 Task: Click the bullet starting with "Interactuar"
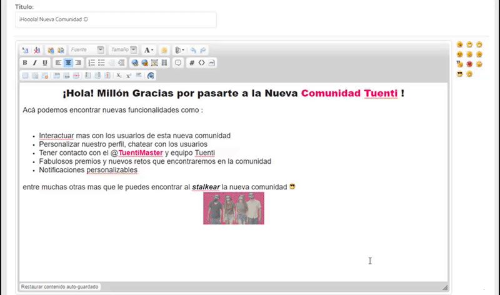coord(134,136)
